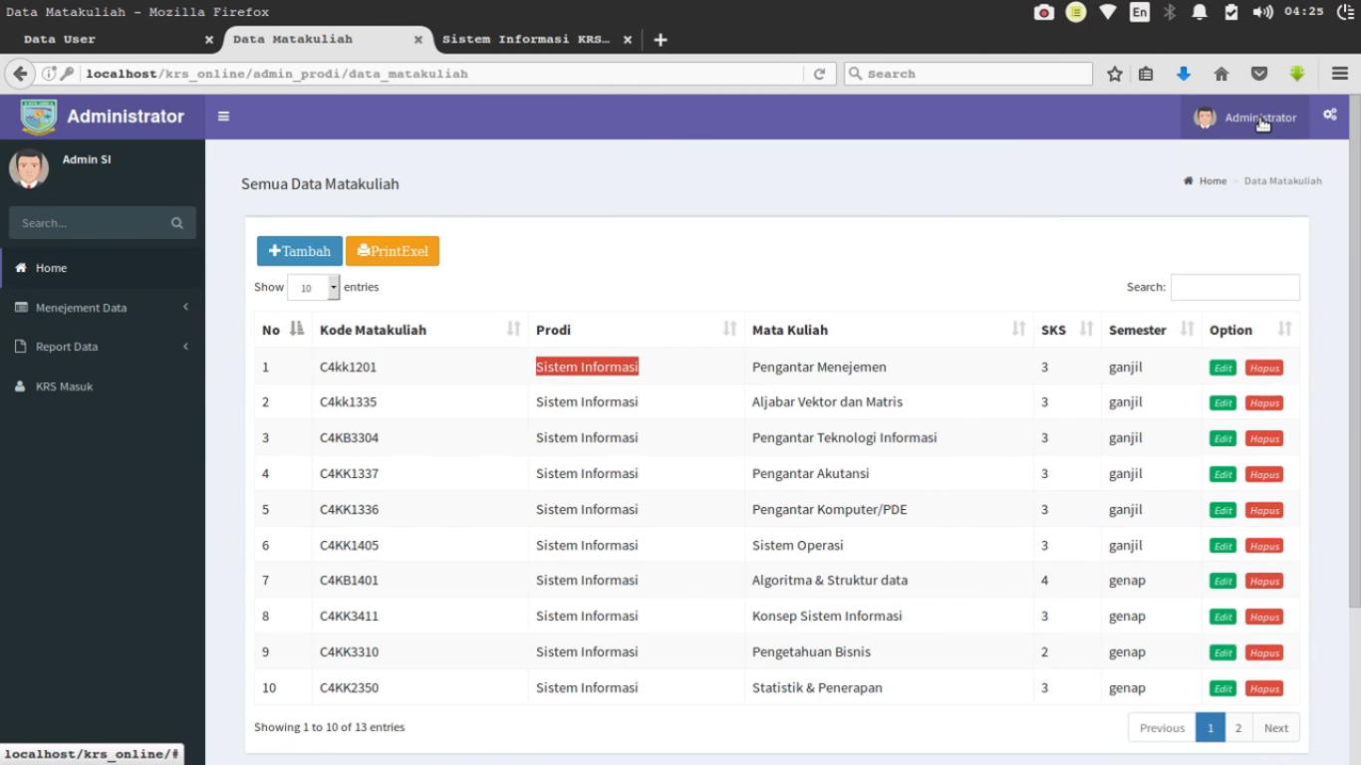Screen dimensions: 1361x765
Task: Open the Firefox downloads arrow icon
Action: pos(1184,74)
